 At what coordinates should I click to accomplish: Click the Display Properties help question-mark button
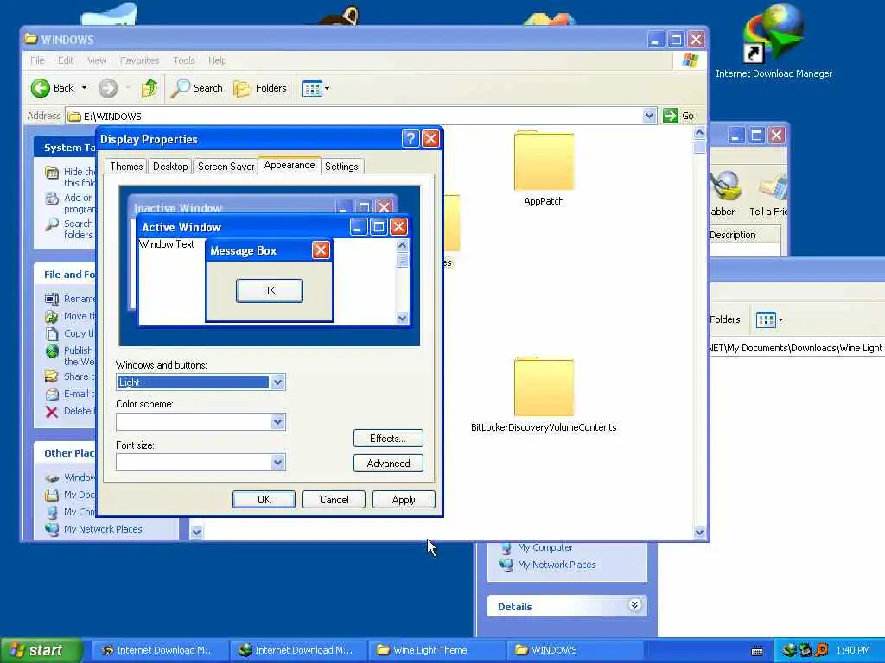point(411,139)
